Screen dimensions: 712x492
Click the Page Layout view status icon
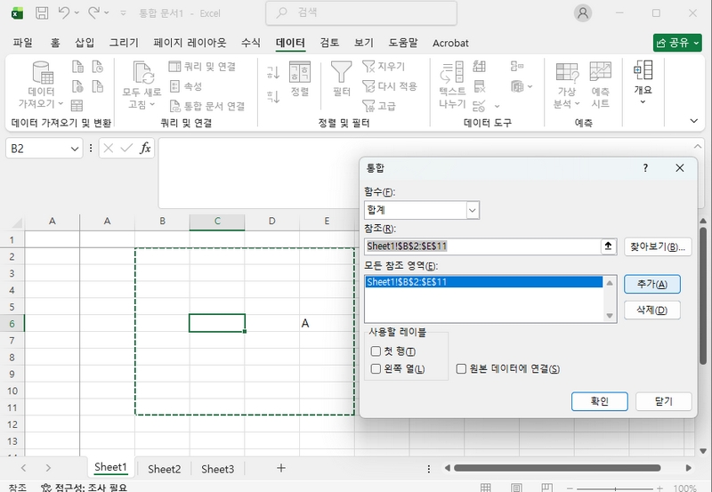click(x=516, y=488)
